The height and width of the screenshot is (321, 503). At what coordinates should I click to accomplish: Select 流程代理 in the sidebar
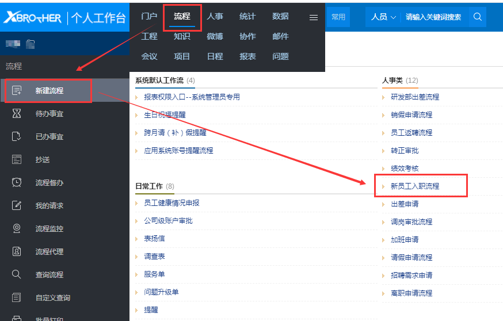49,251
